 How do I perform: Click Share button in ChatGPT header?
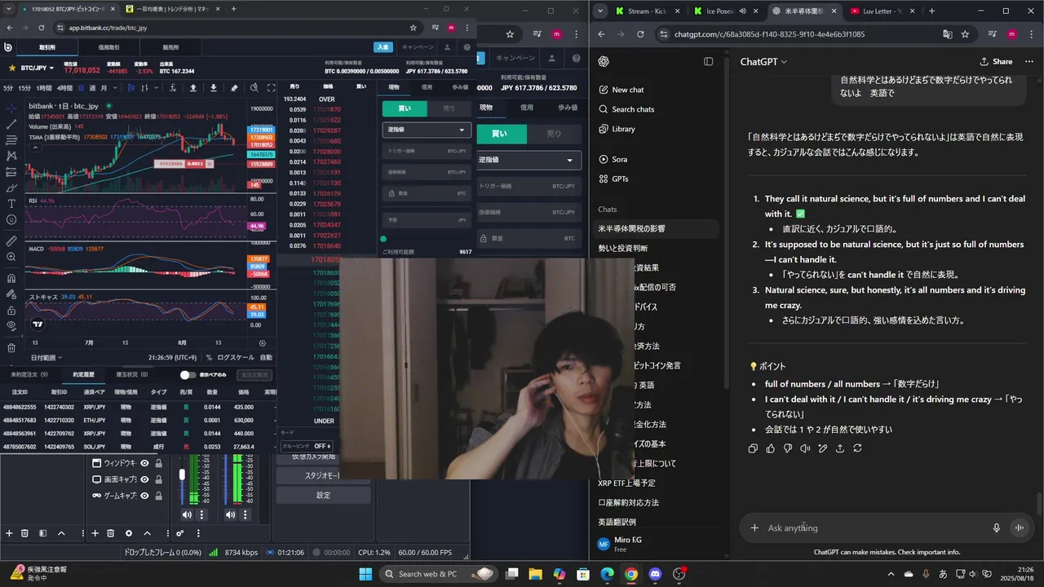click(x=996, y=62)
